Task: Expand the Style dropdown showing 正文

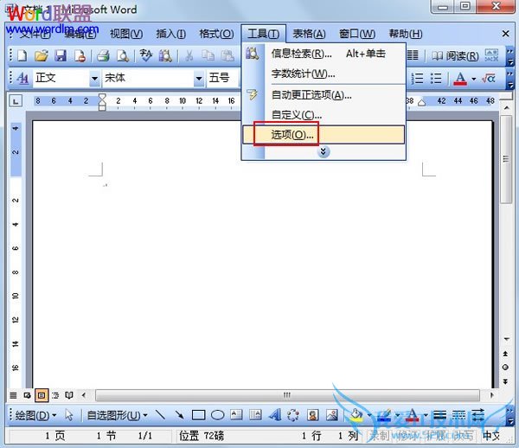Action: (x=94, y=79)
